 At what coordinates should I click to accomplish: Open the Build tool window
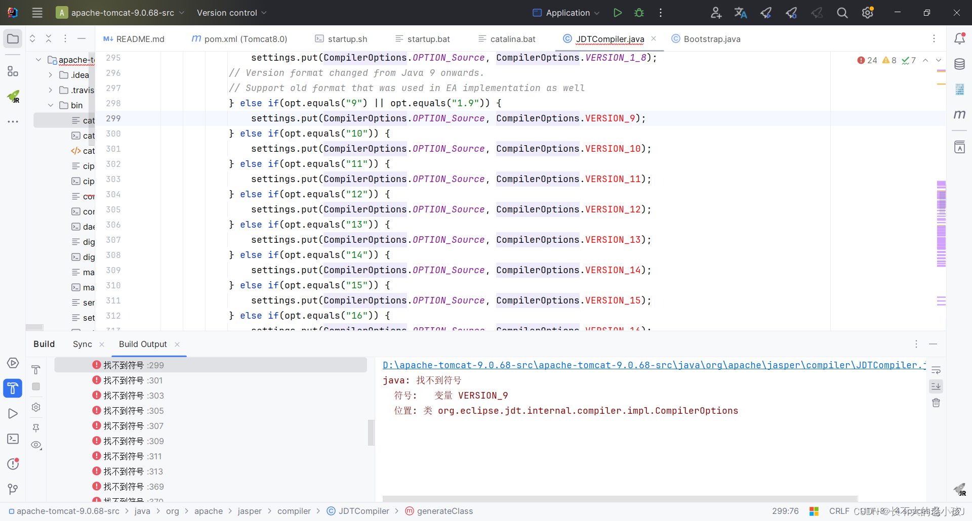point(13,388)
